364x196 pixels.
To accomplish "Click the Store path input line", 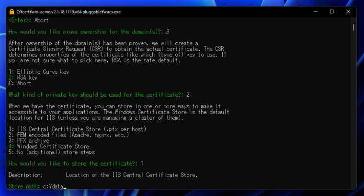I will pyautogui.click(x=36, y=186).
